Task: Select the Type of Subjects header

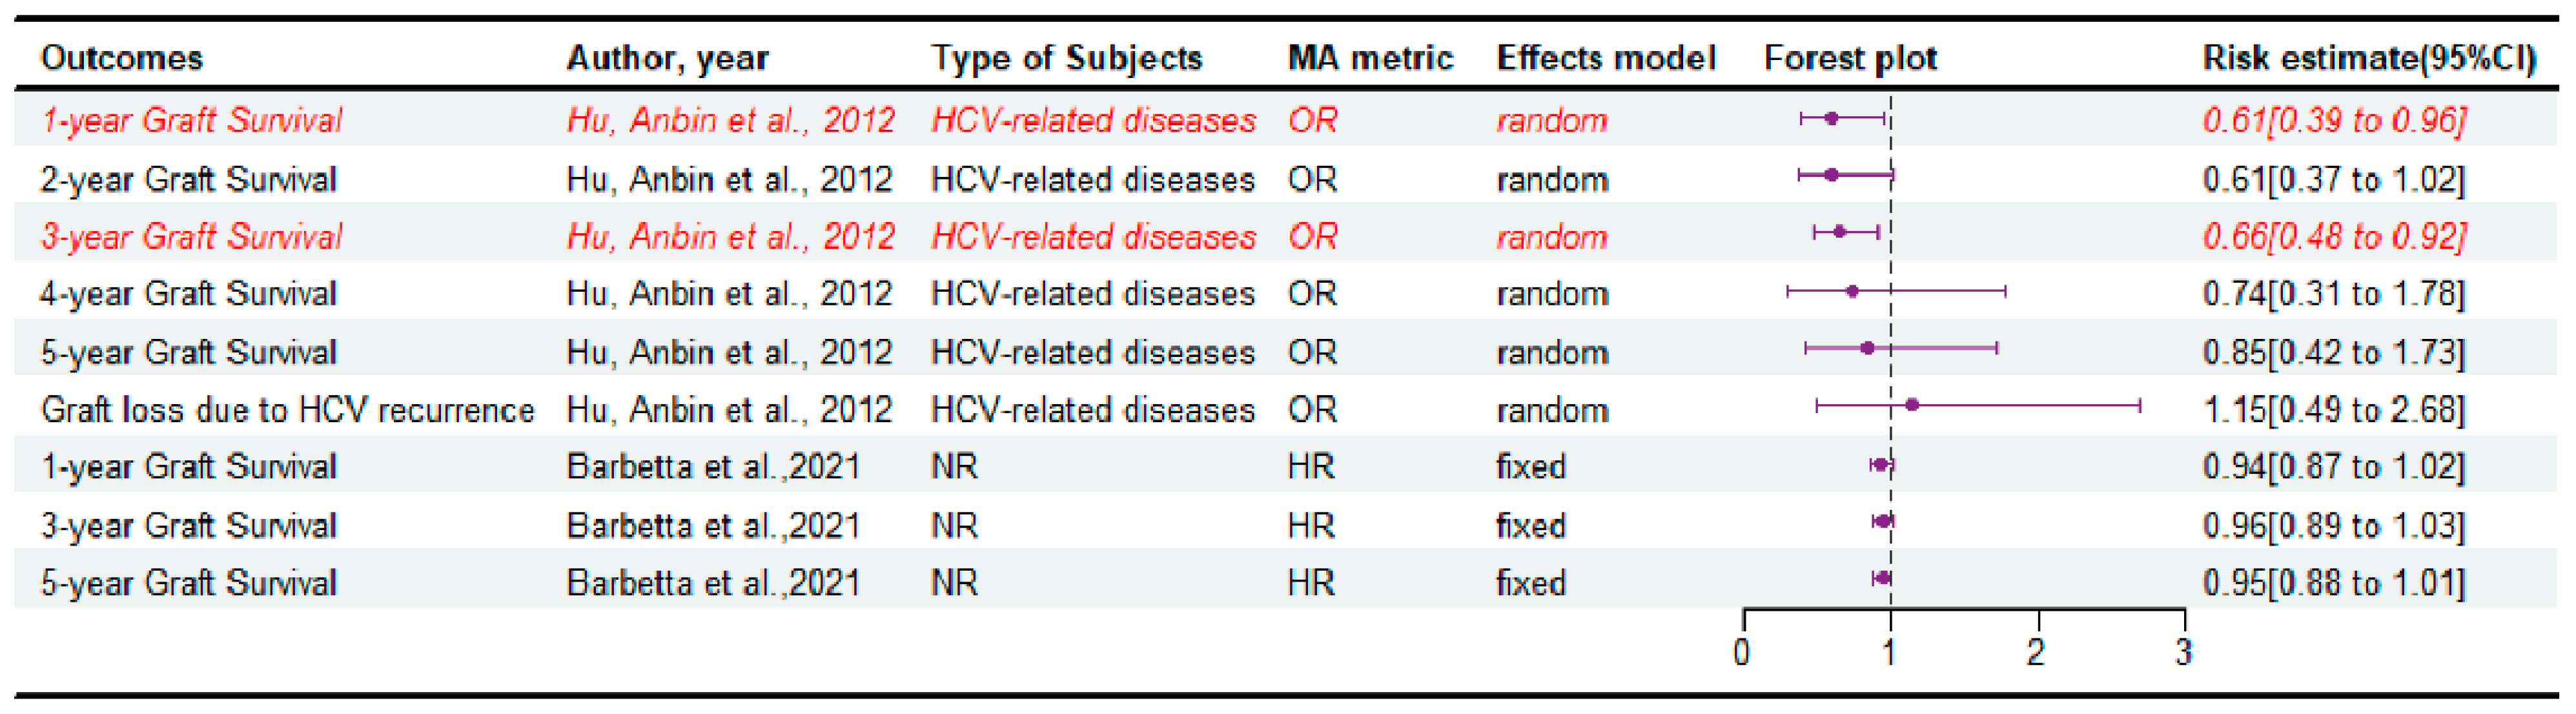Action: [x=1066, y=58]
